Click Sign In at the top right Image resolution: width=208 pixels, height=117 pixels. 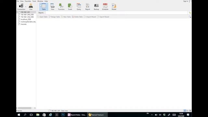(x=186, y=1)
